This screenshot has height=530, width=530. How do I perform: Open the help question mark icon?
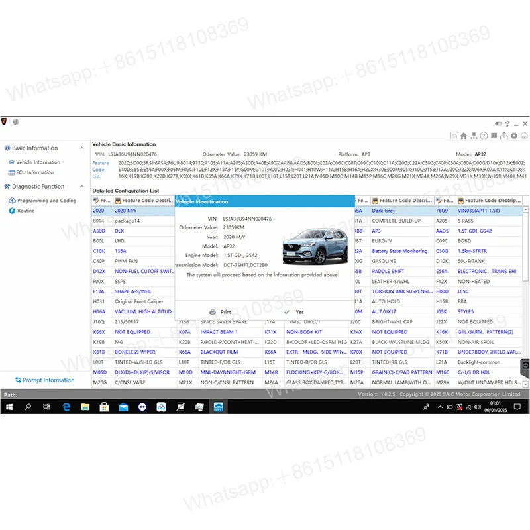(484, 136)
